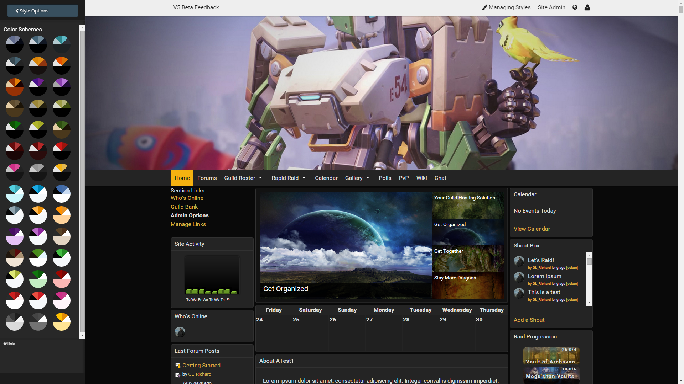This screenshot has height=384, width=684.
Task: Choose the bright purple dark color scheme
Action: point(62,87)
